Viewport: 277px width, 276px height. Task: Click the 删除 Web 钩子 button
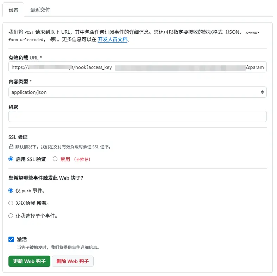[x=73, y=261]
